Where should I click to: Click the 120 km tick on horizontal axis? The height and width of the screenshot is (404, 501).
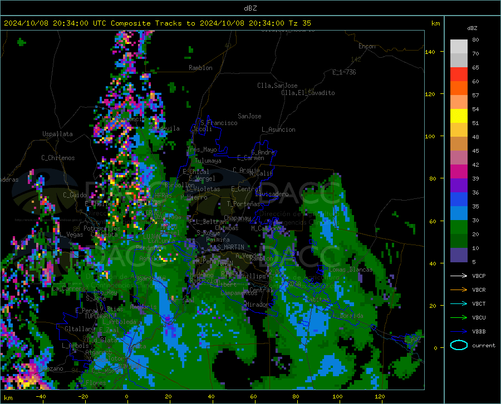coord(380,396)
